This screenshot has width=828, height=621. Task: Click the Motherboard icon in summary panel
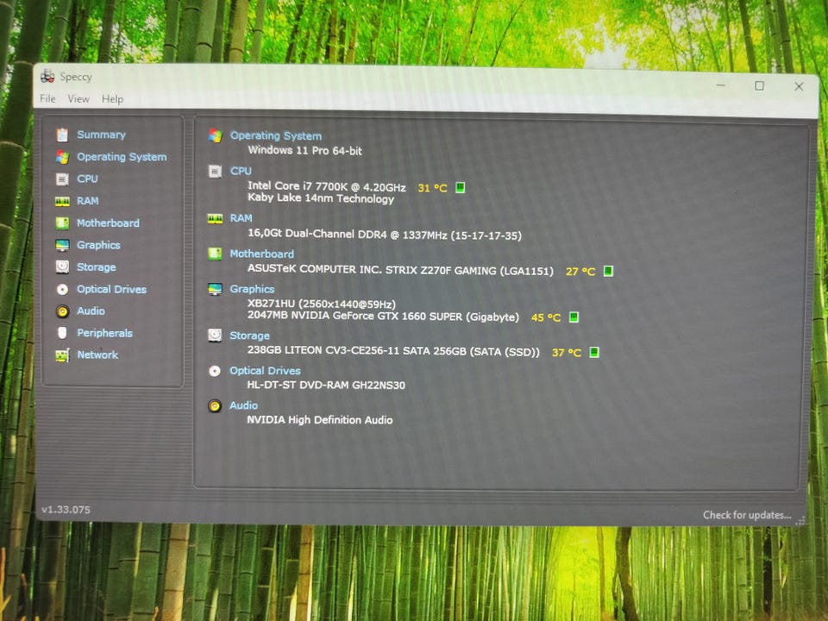(x=215, y=254)
